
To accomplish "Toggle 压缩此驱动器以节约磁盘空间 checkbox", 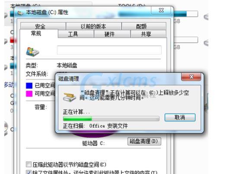I will (29, 164).
